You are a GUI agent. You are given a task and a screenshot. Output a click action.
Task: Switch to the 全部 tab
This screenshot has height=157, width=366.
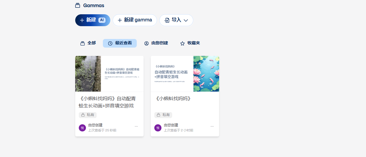click(x=88, y=43)
